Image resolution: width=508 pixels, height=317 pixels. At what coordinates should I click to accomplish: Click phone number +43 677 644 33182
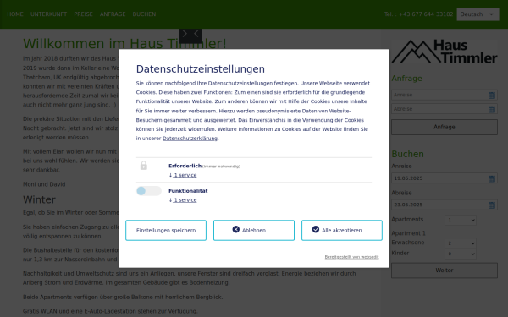(x=426, y=14)
